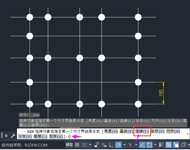Viewport: 190px width, 150px height.
Task: Toggle isometric drafting icon
Action: pos(130,144)
